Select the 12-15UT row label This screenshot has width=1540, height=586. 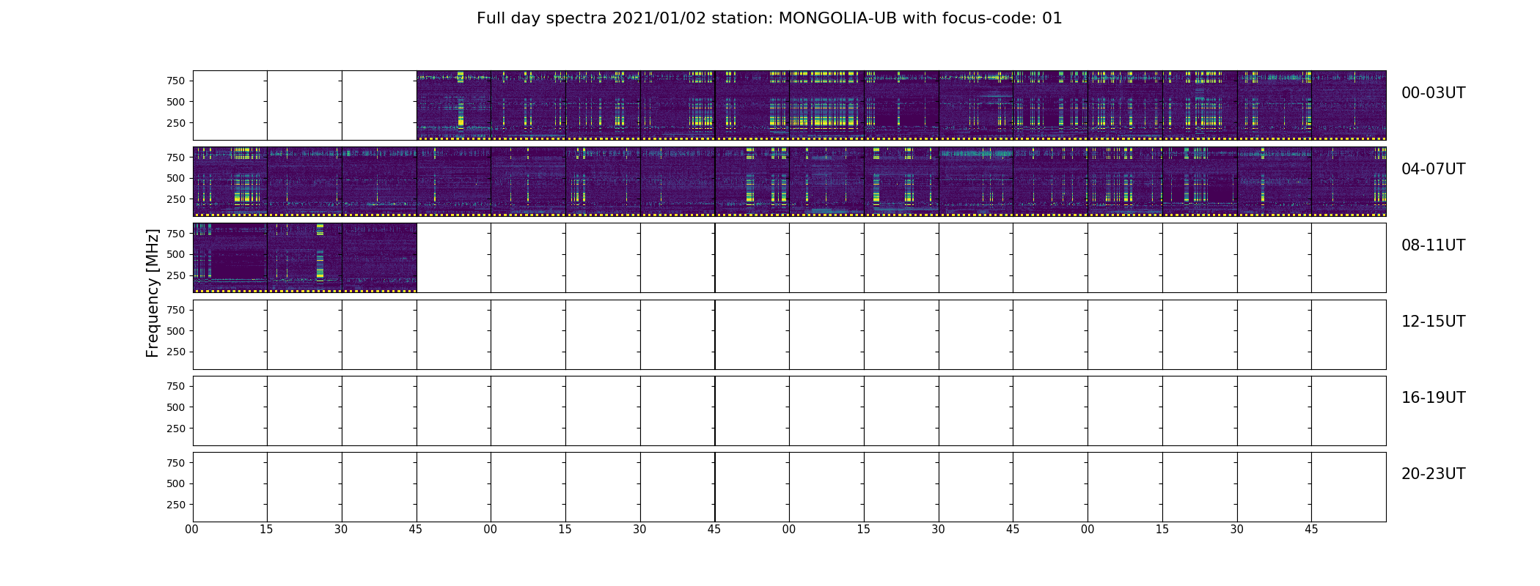coord(1433,322)
